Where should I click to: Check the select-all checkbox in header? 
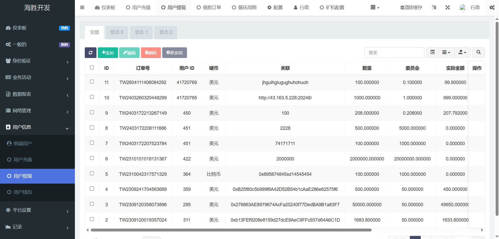pyautogui.click(x=92, y=68)
